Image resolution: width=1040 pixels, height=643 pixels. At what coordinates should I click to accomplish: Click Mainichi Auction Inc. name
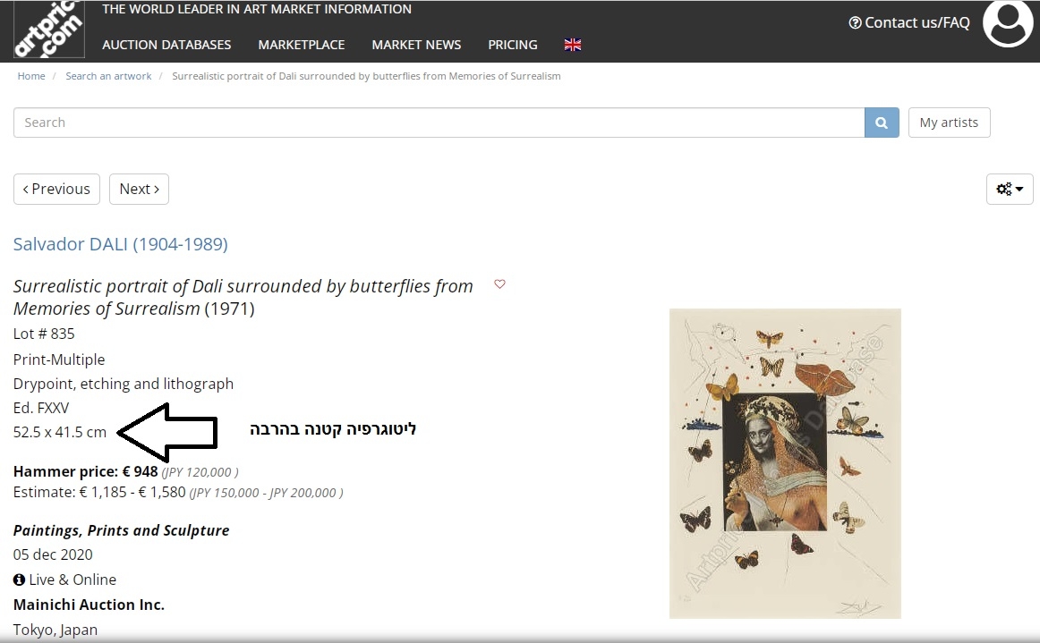(89, 605)
